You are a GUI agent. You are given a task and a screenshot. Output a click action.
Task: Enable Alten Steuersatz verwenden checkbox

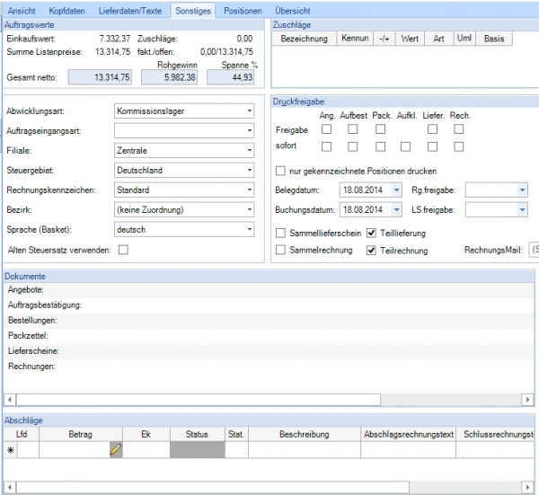point(123,250)
